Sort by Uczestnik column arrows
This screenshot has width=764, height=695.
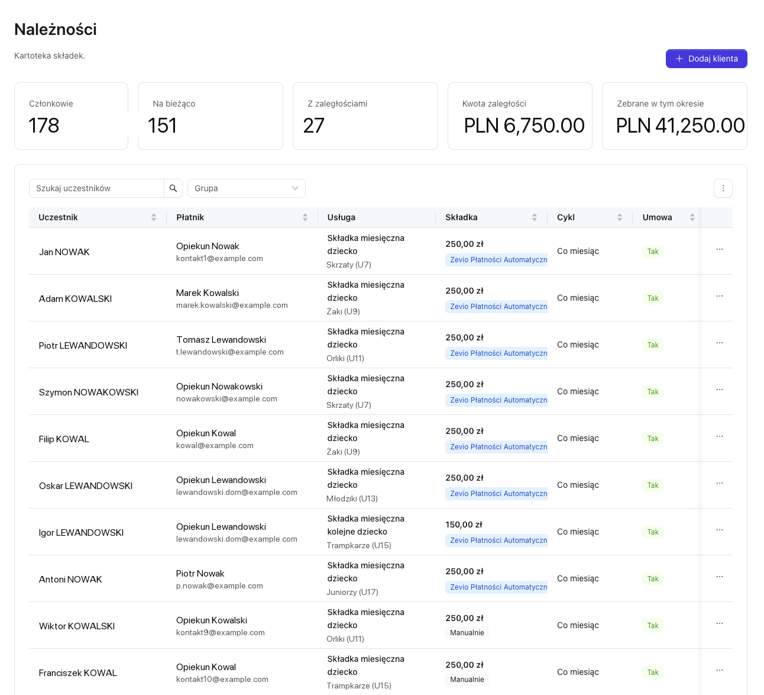(x=154, y=217)
